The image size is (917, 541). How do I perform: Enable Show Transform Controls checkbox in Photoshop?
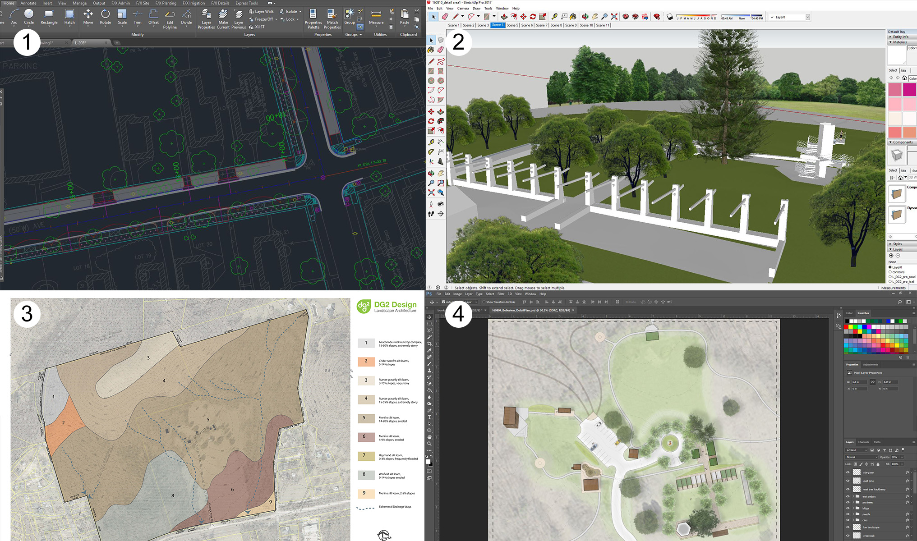[484, 302]
